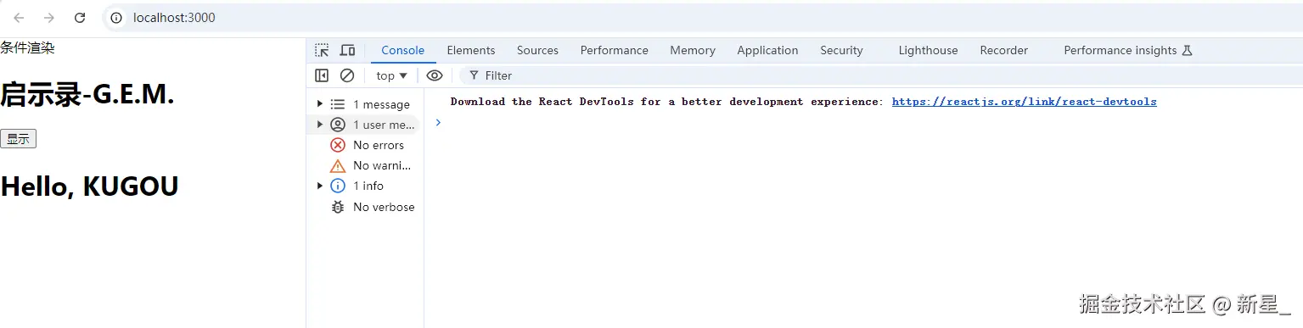Image resolution: width=1303 pixels, height=328 pixels.
Task: Switch to the Console tab
Action: 402,50
